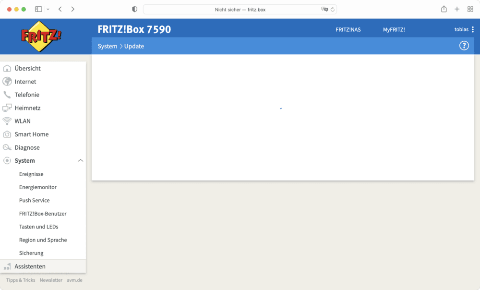Toggle the Safari sidebar icon

click(38, 9)
